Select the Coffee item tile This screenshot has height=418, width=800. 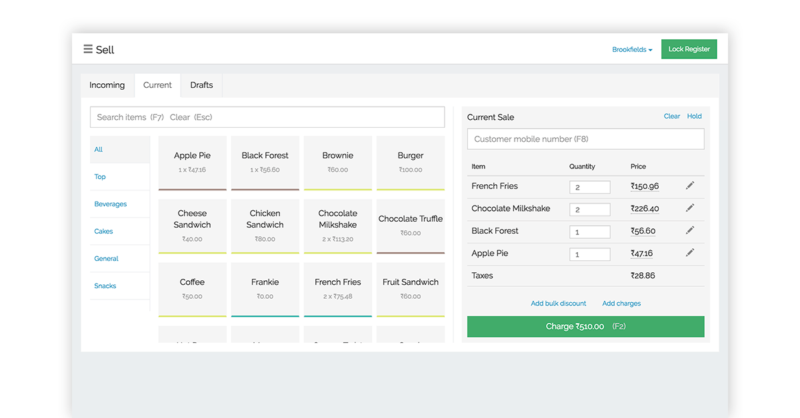click(x=193, y=290)
